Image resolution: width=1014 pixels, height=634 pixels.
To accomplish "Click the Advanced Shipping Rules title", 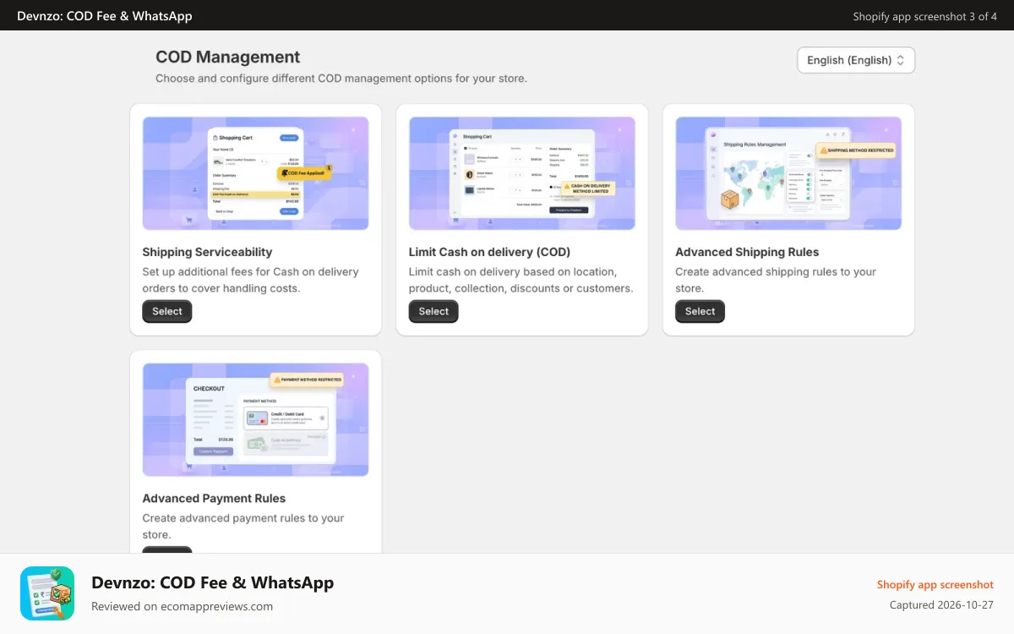I will tap(747, 252).
